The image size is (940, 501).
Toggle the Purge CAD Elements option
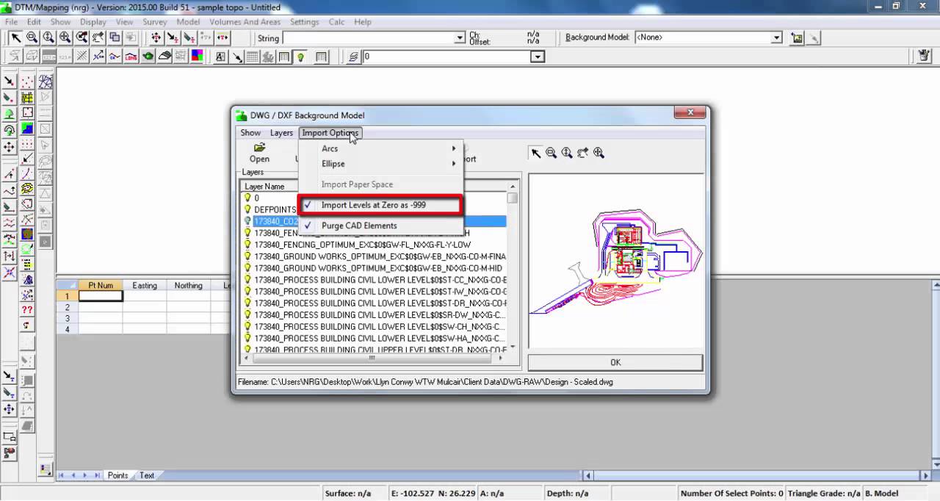click(x=380, y=226)
